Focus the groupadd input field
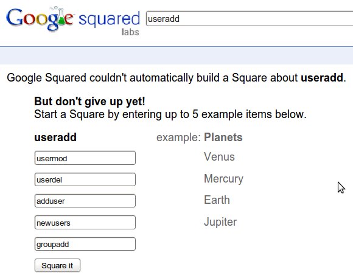This screenshot has height=275, width=353. tap(85, 244)
